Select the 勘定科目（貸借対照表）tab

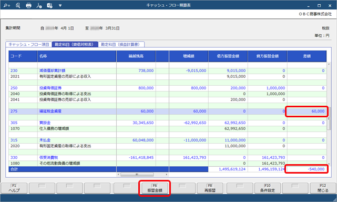coord(75,44)
